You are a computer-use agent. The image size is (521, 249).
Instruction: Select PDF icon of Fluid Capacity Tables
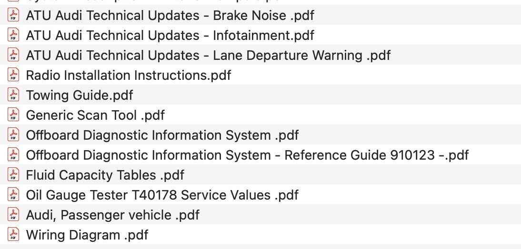click(x=14, y=175)
